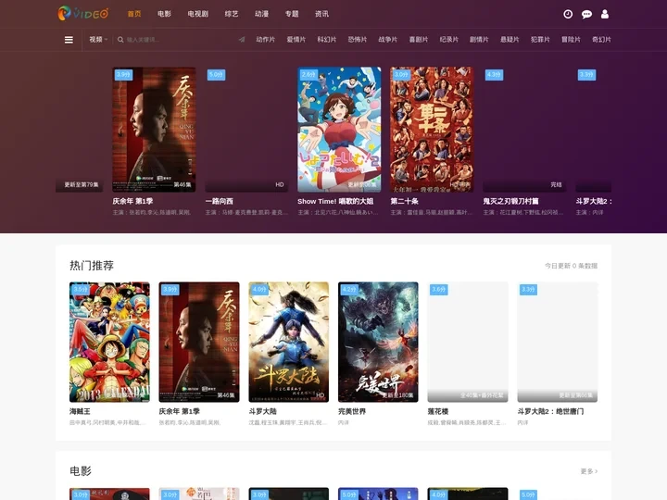
Task: Open the Show Time! anime poster
Action: [339, 130]
